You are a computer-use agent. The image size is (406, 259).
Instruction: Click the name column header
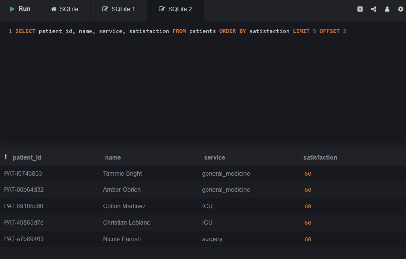click(x=113, y=157)
